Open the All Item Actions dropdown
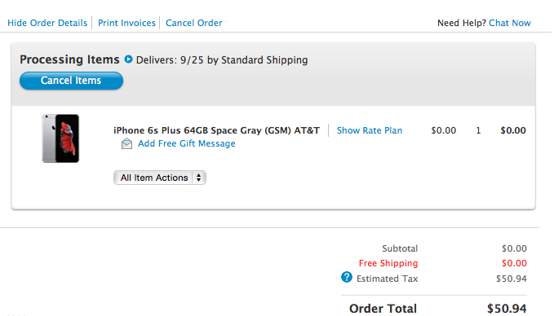554x316 pixels. click(x=160, y=178)
